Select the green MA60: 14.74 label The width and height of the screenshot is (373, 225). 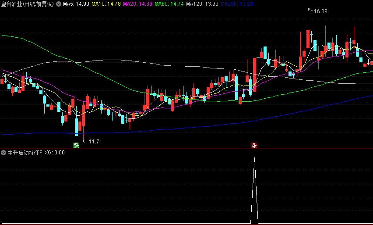[169, 4]
